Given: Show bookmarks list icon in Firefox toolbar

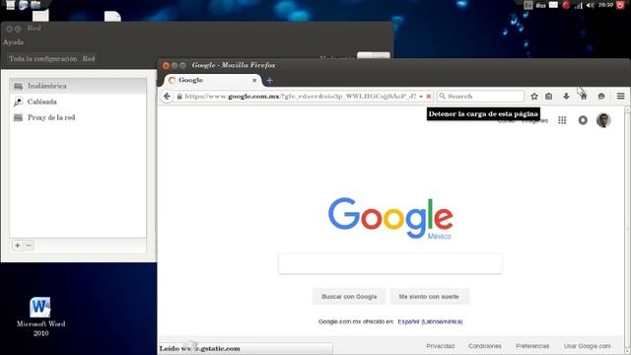Looking at the screenshot, I should (548, 97).
